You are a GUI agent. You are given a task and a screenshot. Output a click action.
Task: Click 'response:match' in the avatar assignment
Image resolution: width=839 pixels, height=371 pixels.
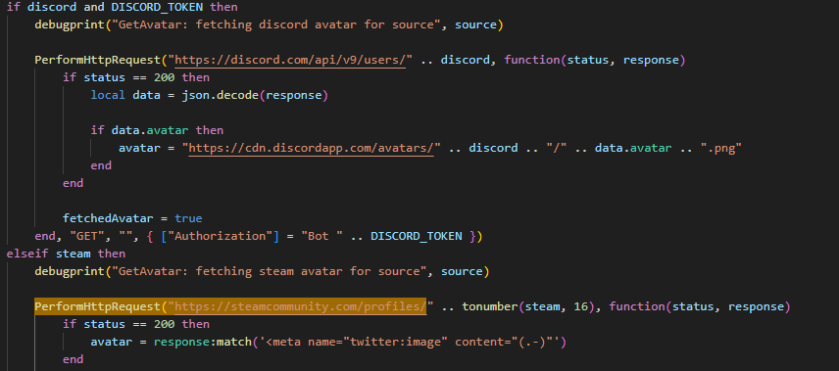click(x=202, y=342)
